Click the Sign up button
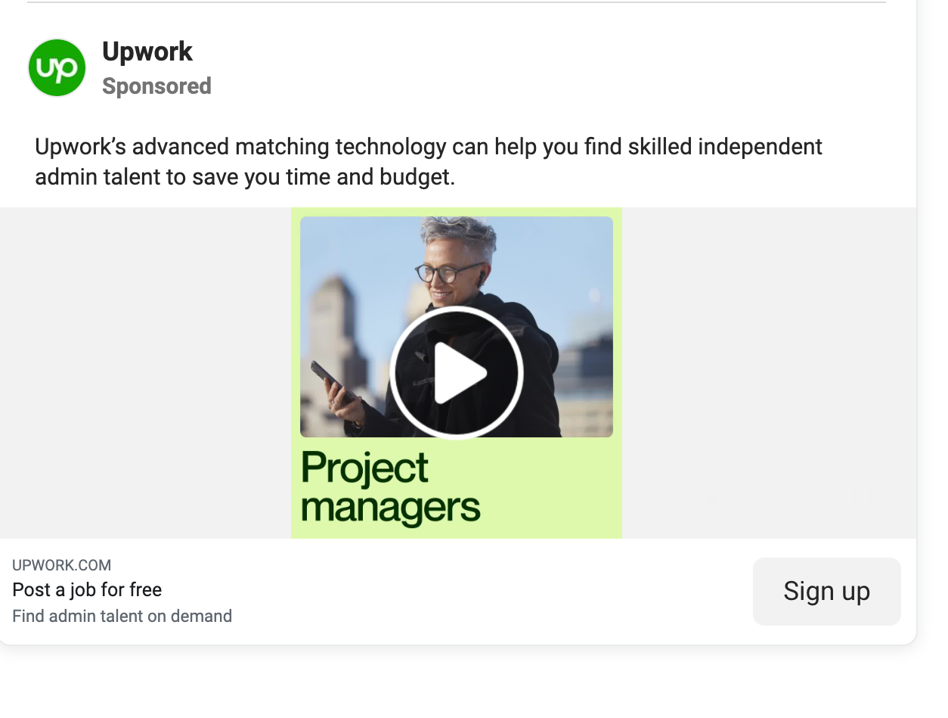 click(x=826, y=592)
